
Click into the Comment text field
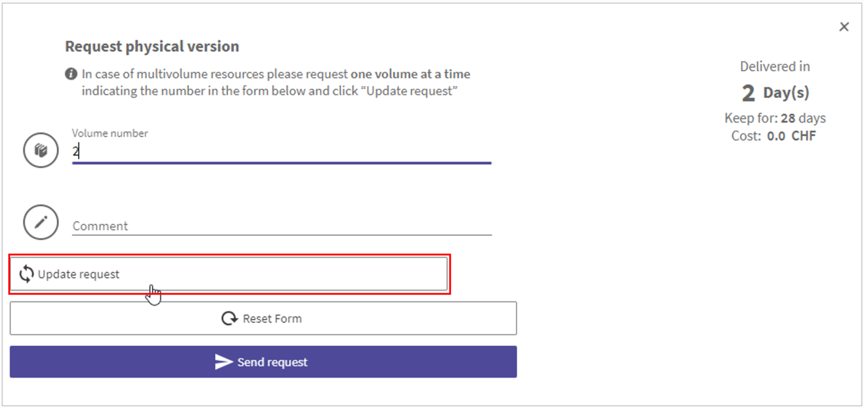click(281, 226)
